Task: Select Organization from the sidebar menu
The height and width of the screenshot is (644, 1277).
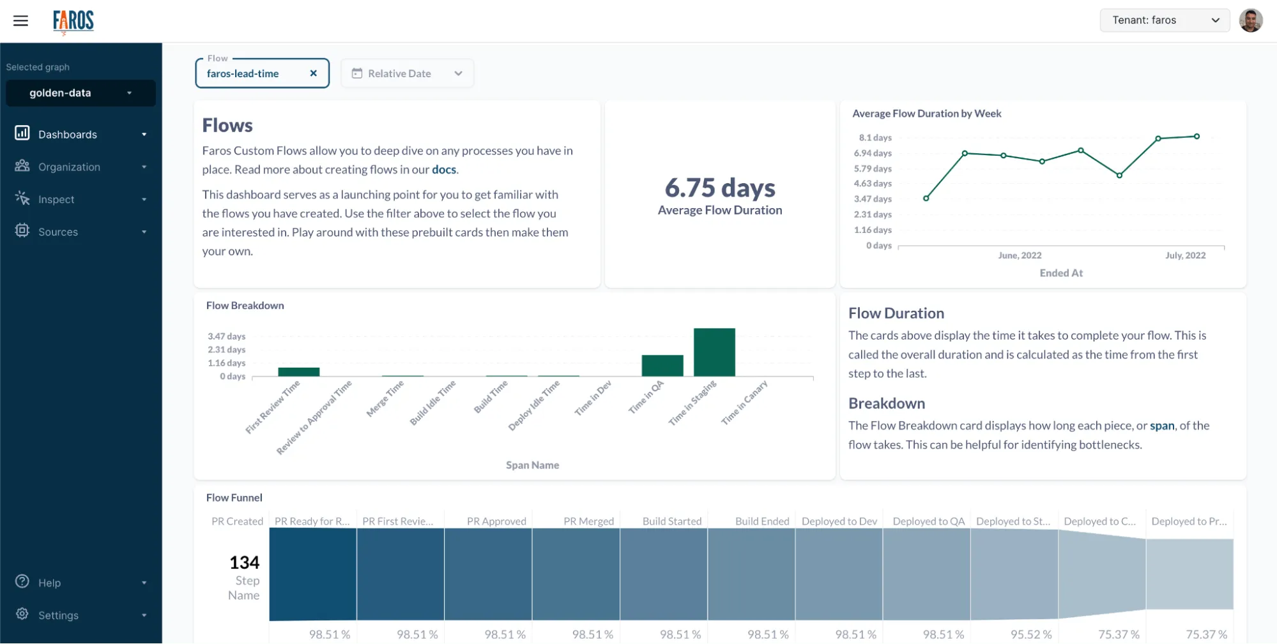Action: coord(70,167)
